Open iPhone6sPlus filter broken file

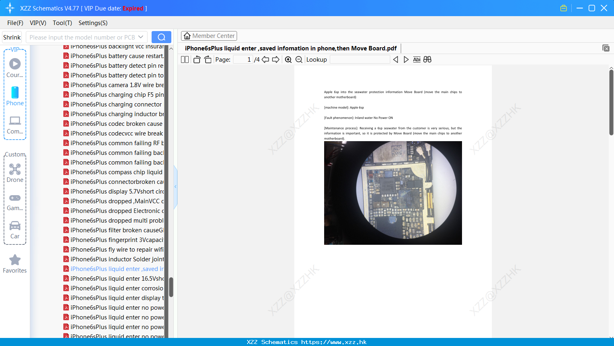(x=114, y=230)
